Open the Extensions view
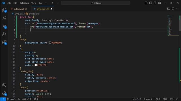181x101 pixels. coord(4,42)
